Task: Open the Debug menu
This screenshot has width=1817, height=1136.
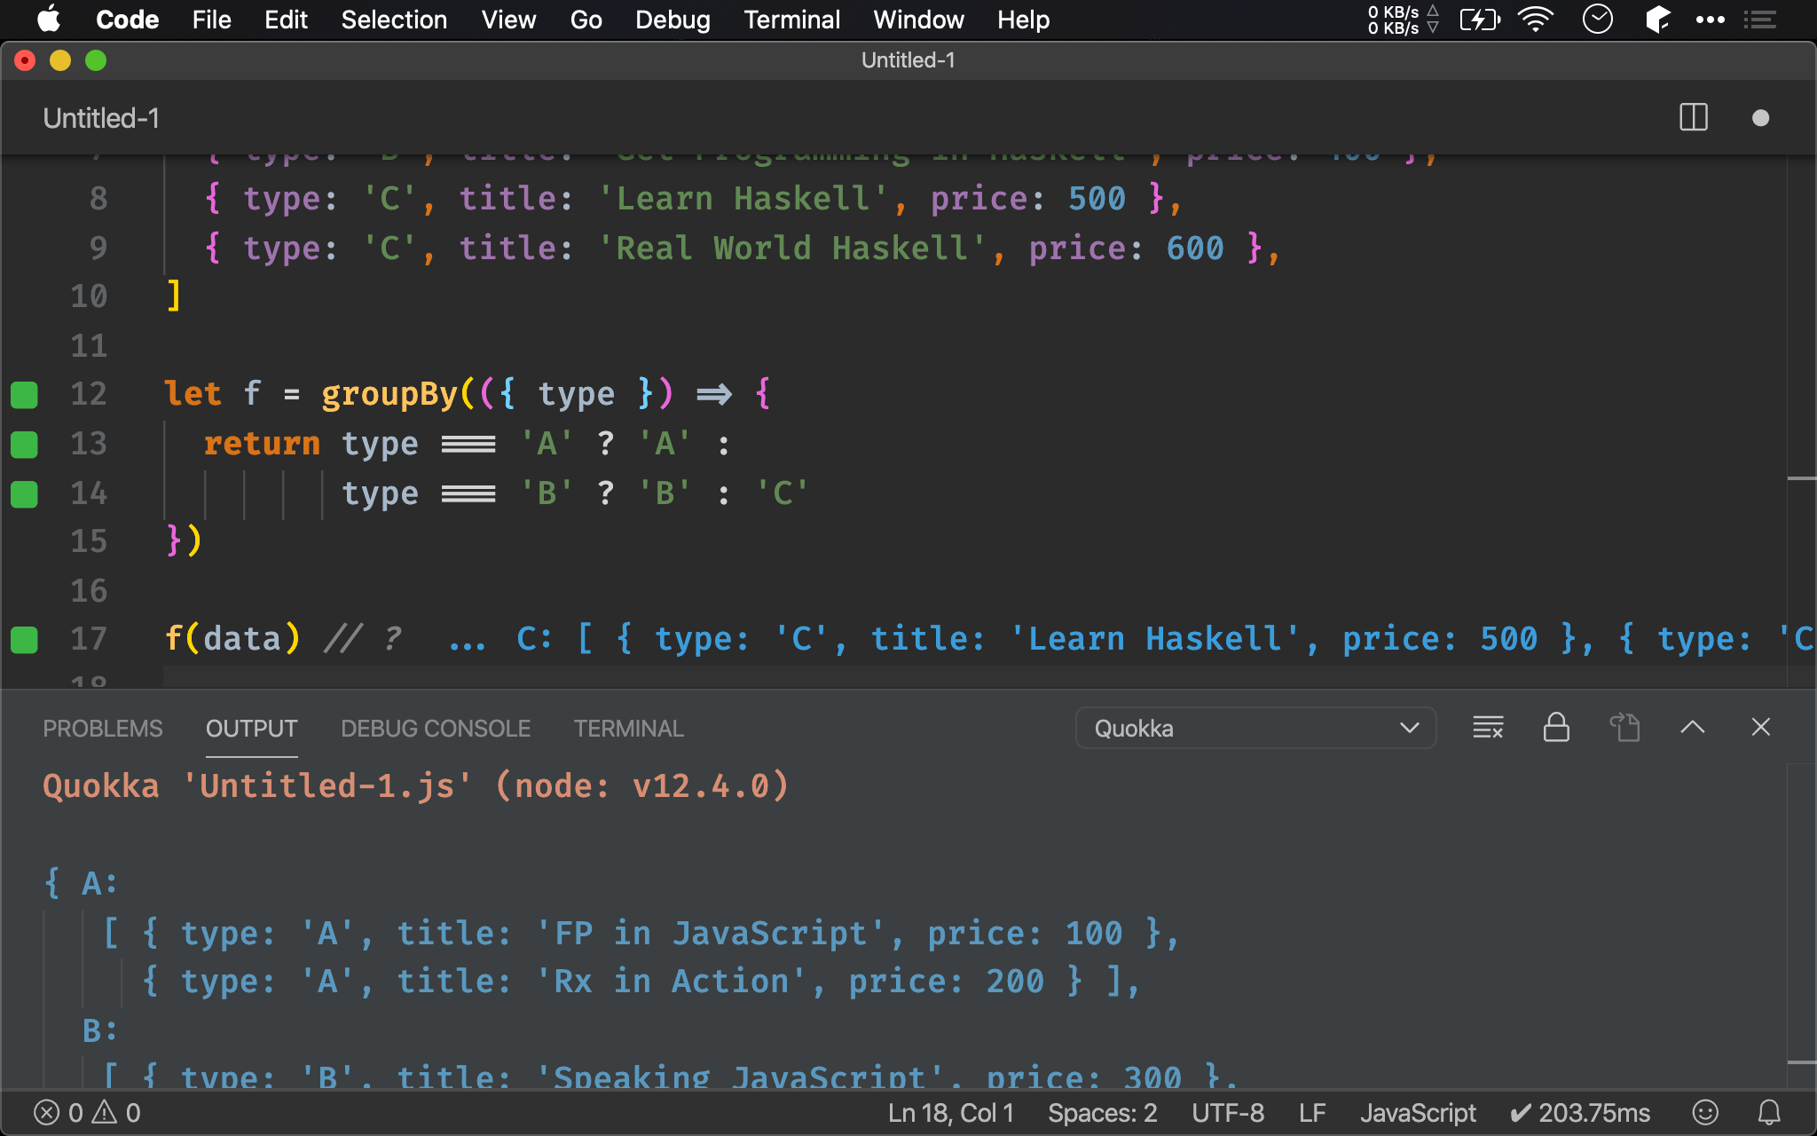Action: point(673,20)
